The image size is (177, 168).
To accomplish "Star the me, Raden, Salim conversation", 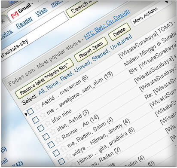I will tap(63, 149).
